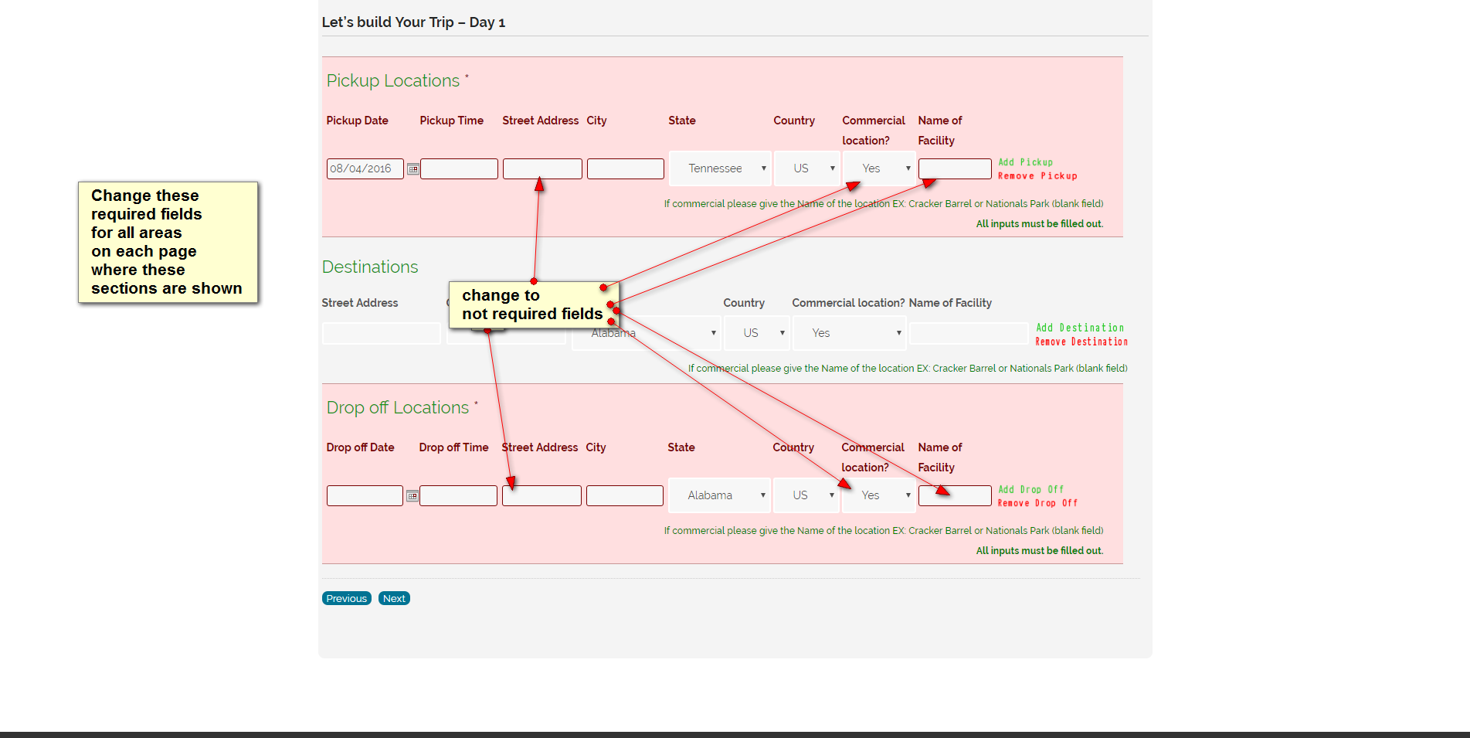1470x738 pixels.
Task: Click the Destinations 'If commercial please give' hint text
Action: click(x=908, y=369)
